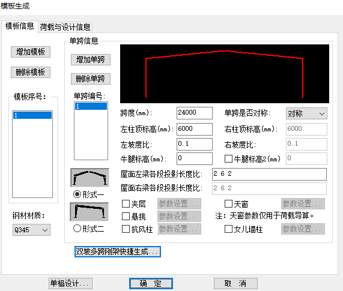This screenshot has height=291, width=343.
Task: Click the 删除单跨 button
Action: [x=91, y=79]
